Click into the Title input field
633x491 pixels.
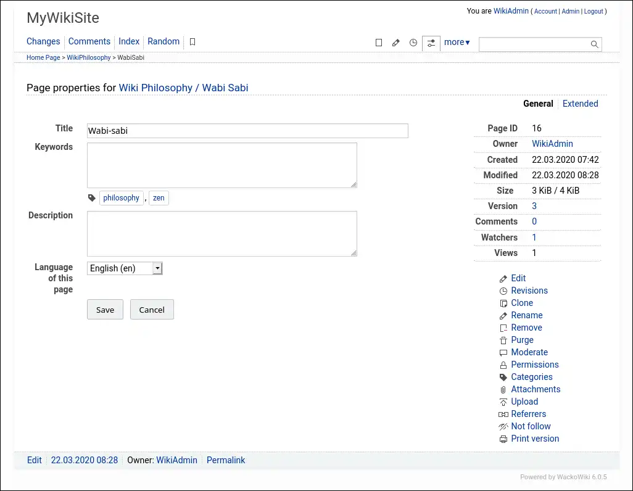click(247, 131)
